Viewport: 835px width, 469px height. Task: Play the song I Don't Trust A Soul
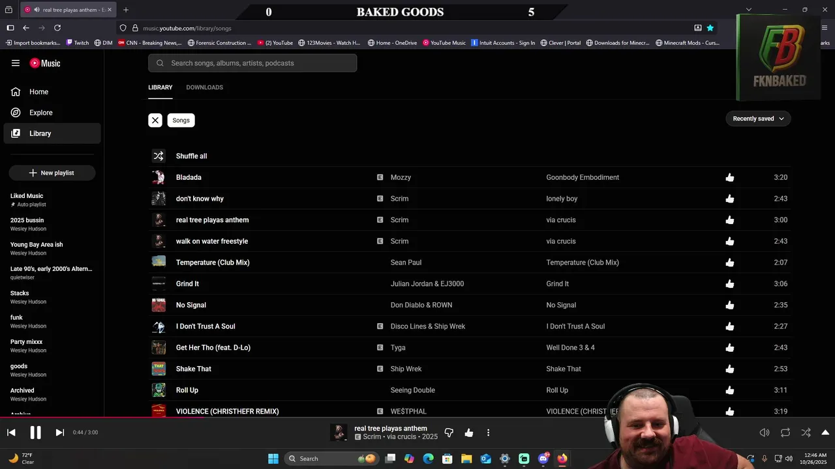205,326
